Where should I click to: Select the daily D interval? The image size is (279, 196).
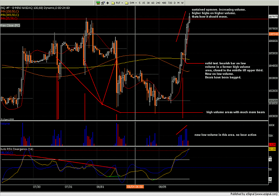pos(175,3)
